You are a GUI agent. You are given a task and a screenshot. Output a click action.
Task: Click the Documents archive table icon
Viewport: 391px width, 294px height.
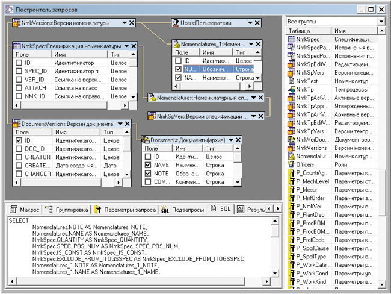(146, 139)
